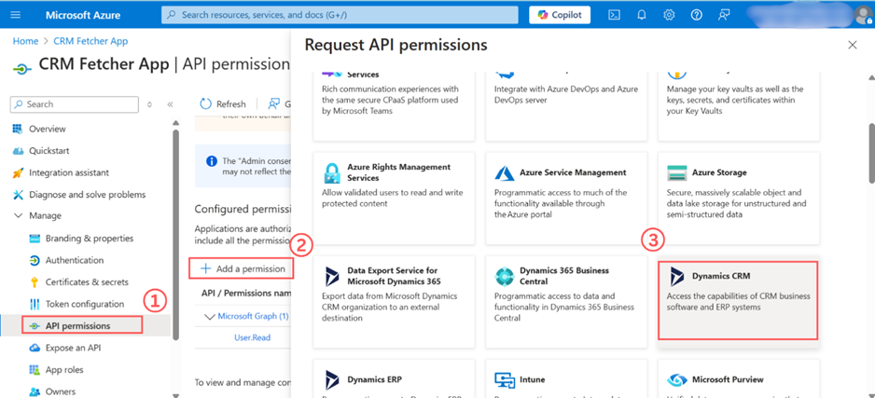The image size is (875, 398).
Task: Select the Intune card
Action: pos(566,379)
